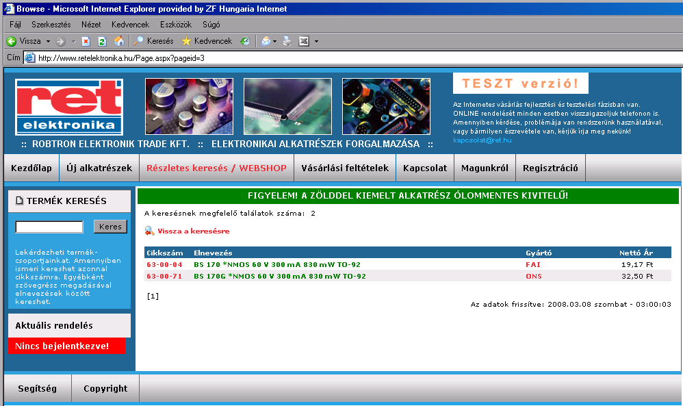The image size is (683, 406).
Task: Click the history icon in toolbar
Action: click(245, 41)
